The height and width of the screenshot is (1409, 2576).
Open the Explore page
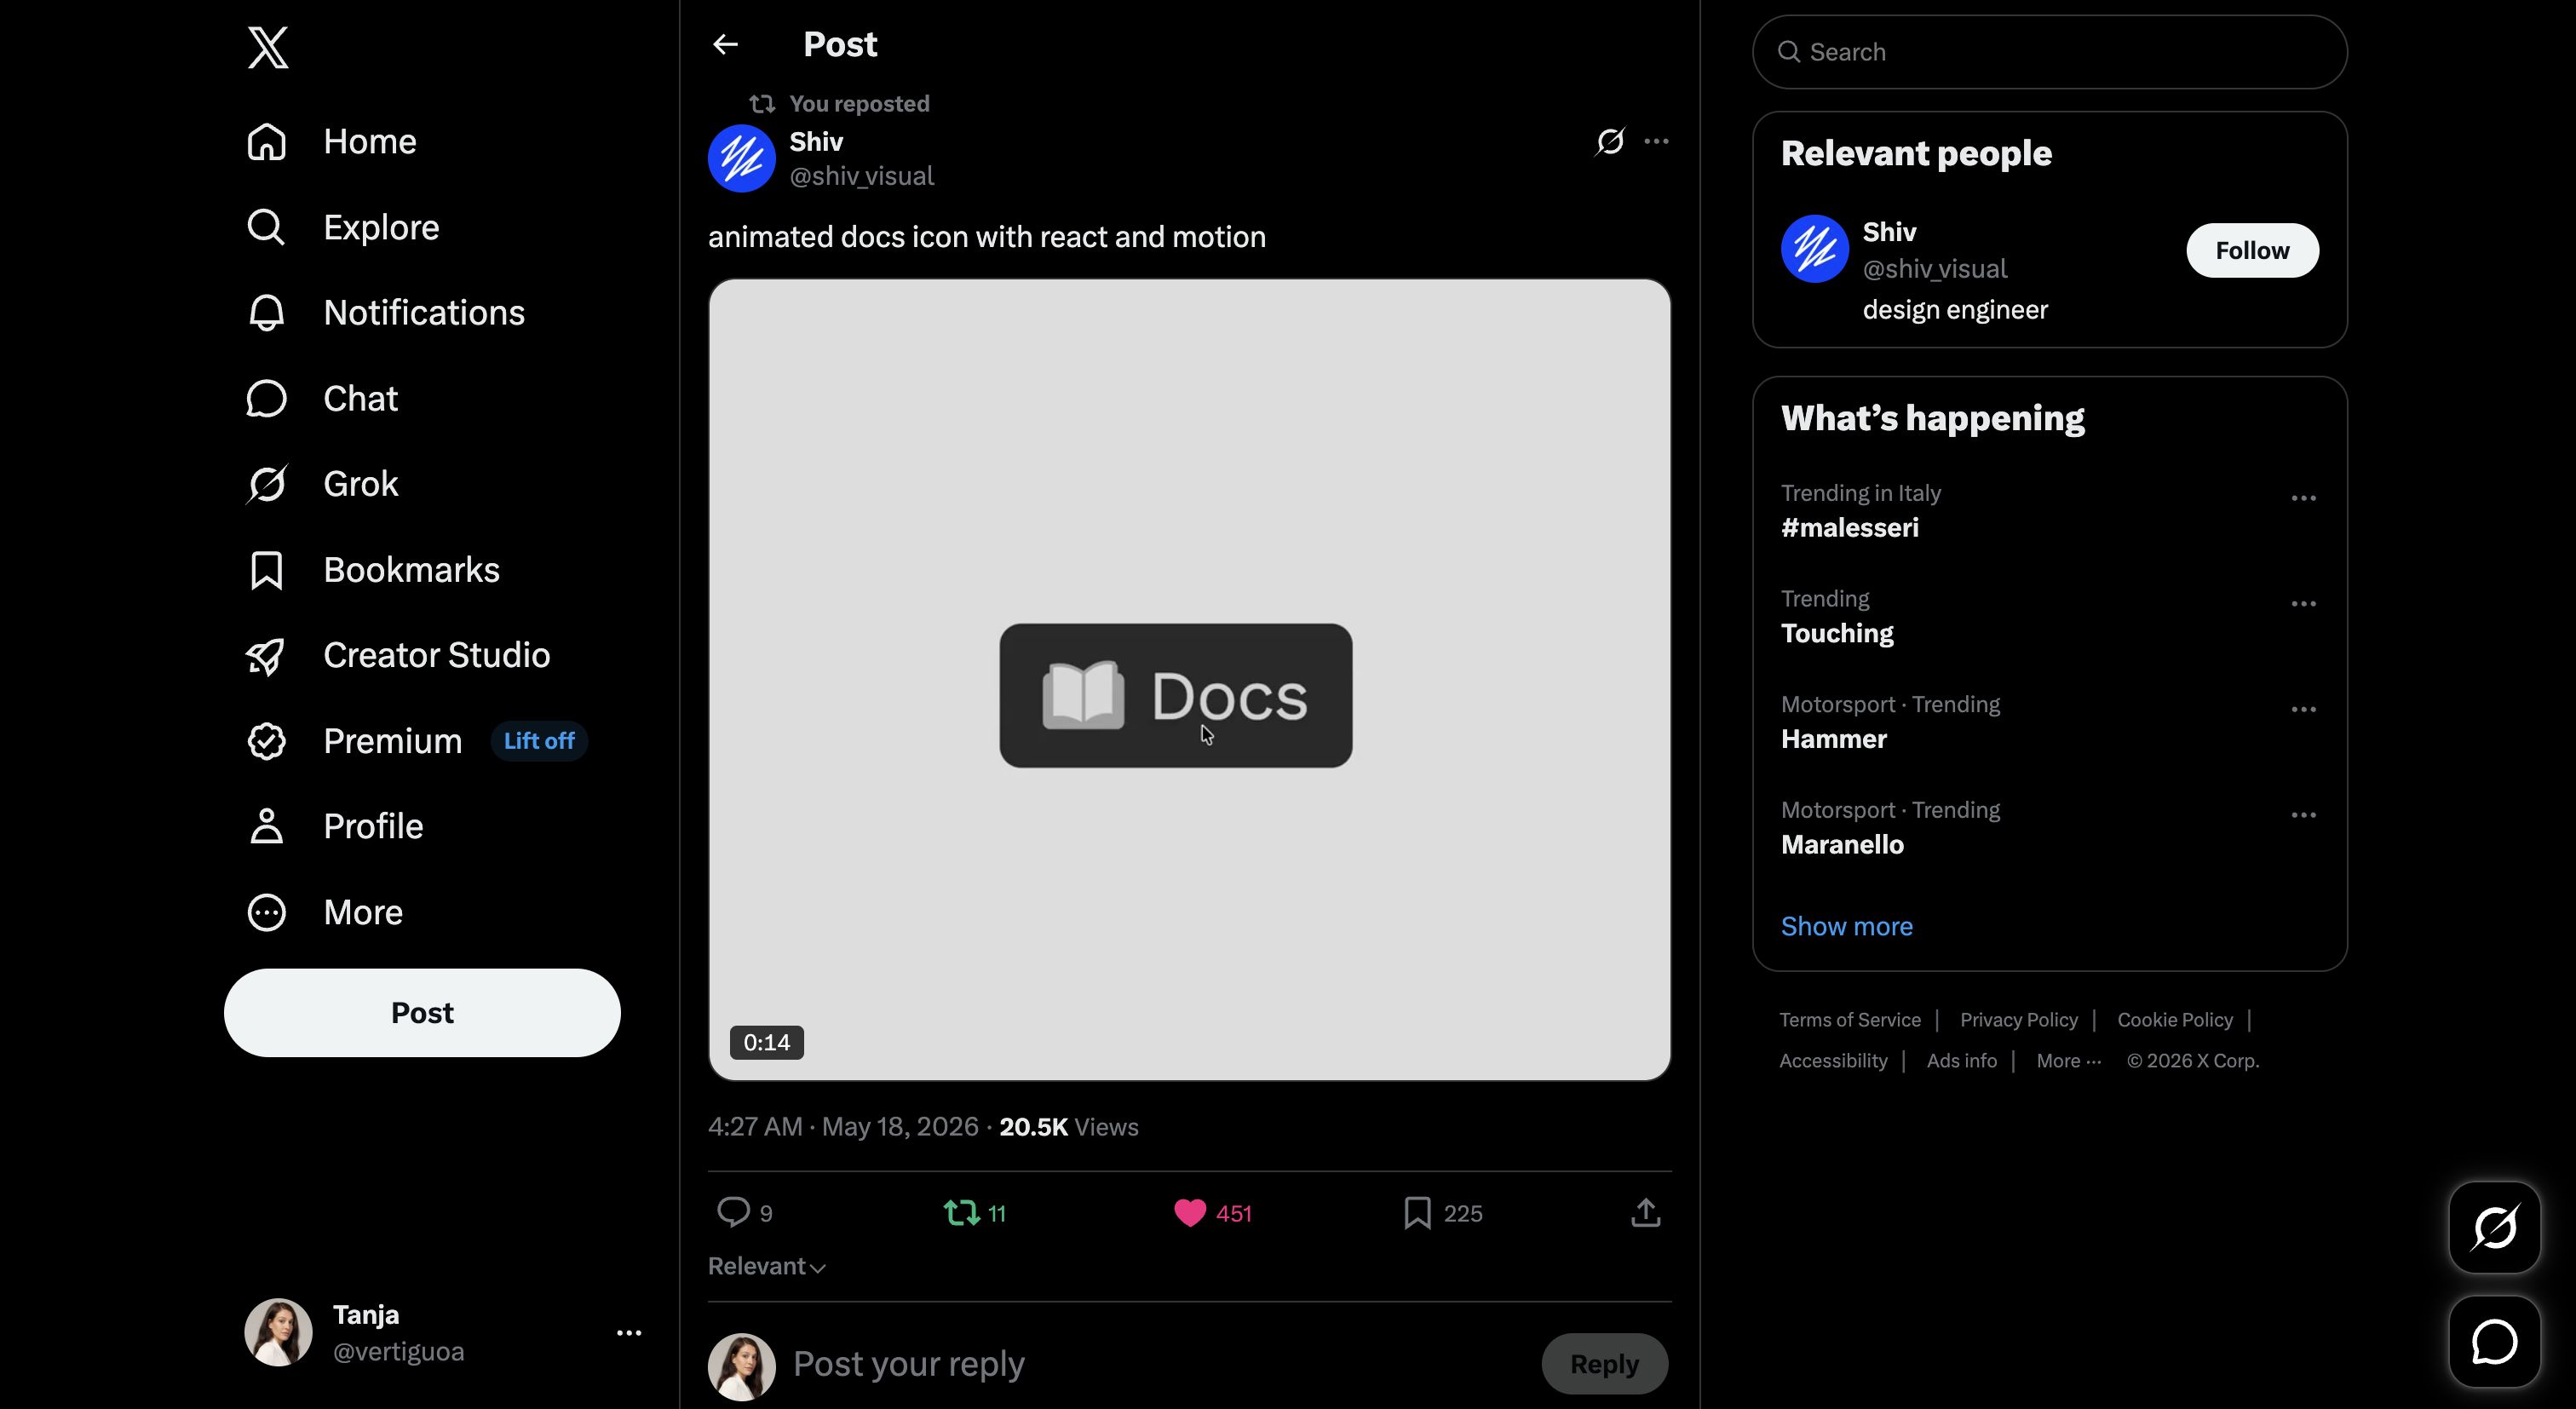343,227
